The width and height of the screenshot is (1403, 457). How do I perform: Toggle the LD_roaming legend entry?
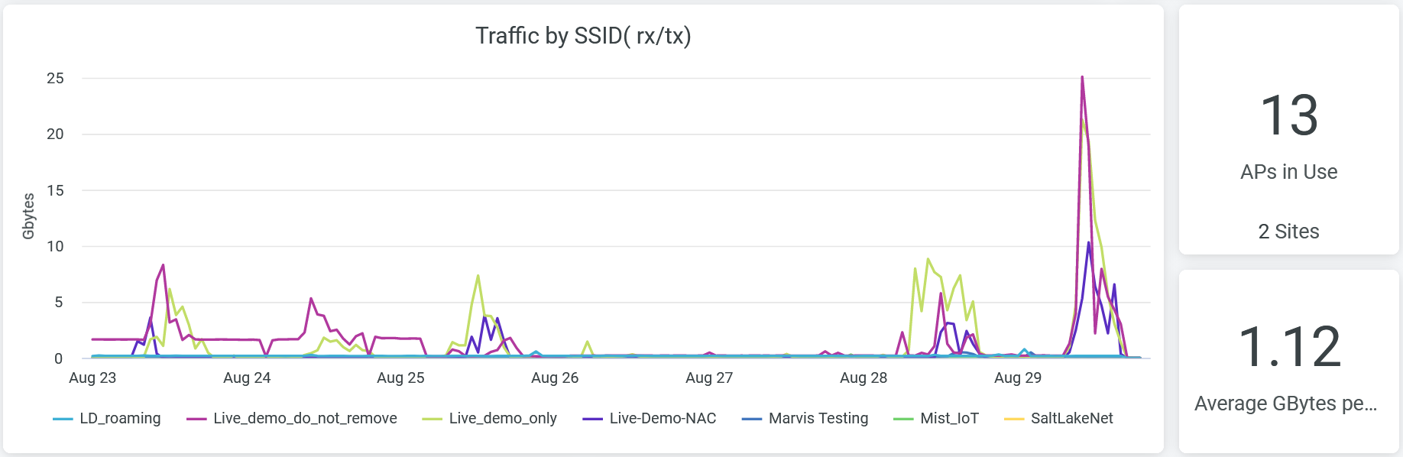(x=120, y=418)
